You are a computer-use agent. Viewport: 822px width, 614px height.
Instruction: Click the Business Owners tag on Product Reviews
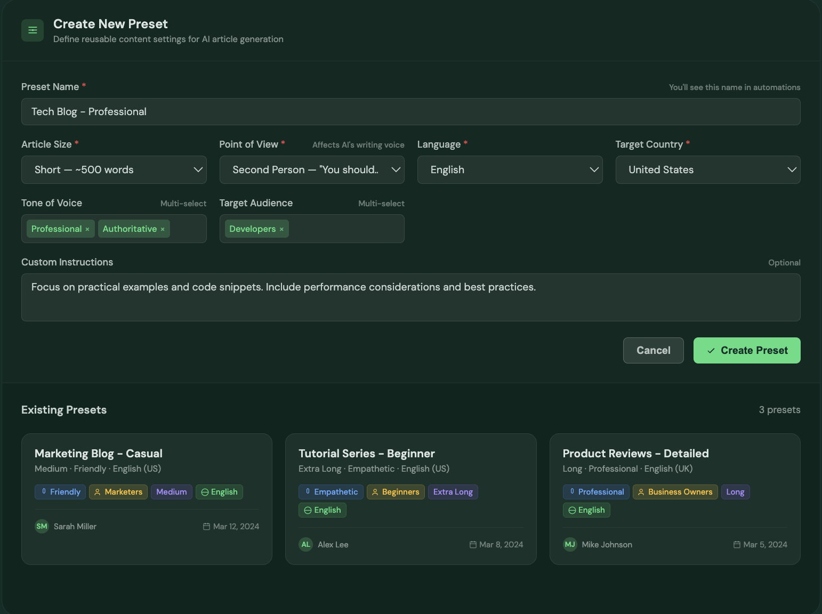pos(675,492)
